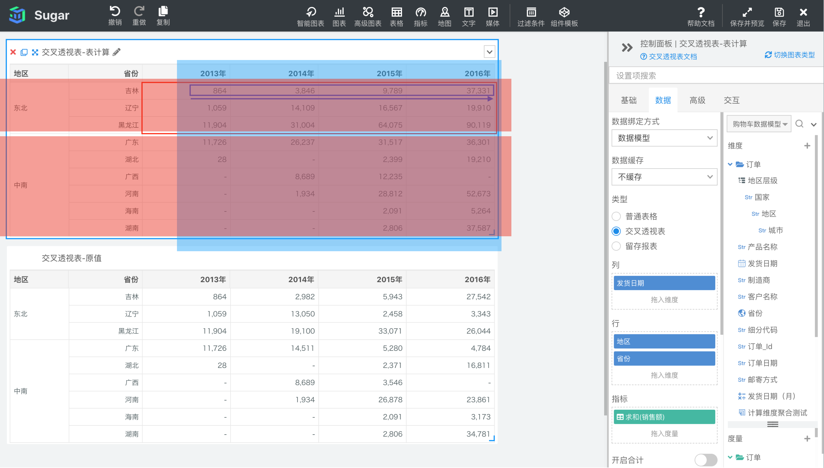The height and width of the screenshot is (468, 824).
Task: Maximize the 交叉透视表-表计算 chart
Action: pos(35,52)
